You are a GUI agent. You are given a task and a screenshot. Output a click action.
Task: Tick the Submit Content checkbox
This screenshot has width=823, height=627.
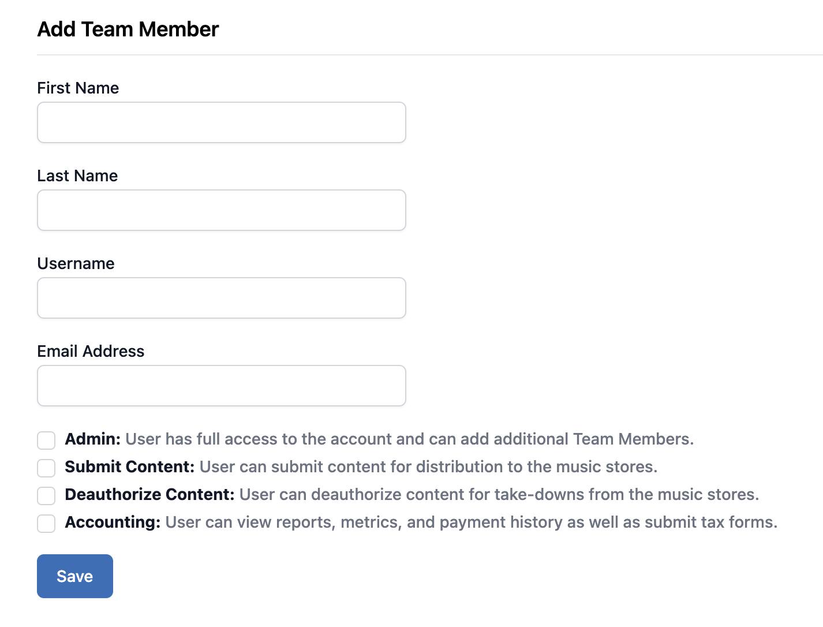(46, 468)
